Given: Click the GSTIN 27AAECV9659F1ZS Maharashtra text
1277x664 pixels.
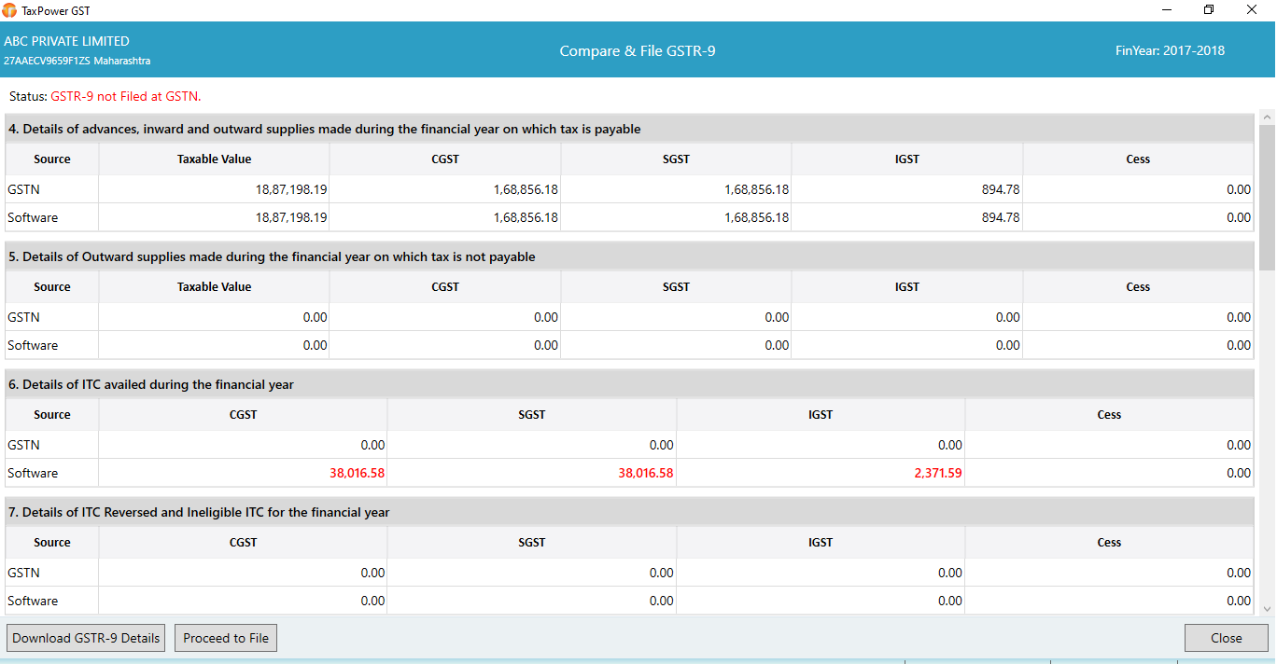Looking at the screenshot, I should [77, 61].
